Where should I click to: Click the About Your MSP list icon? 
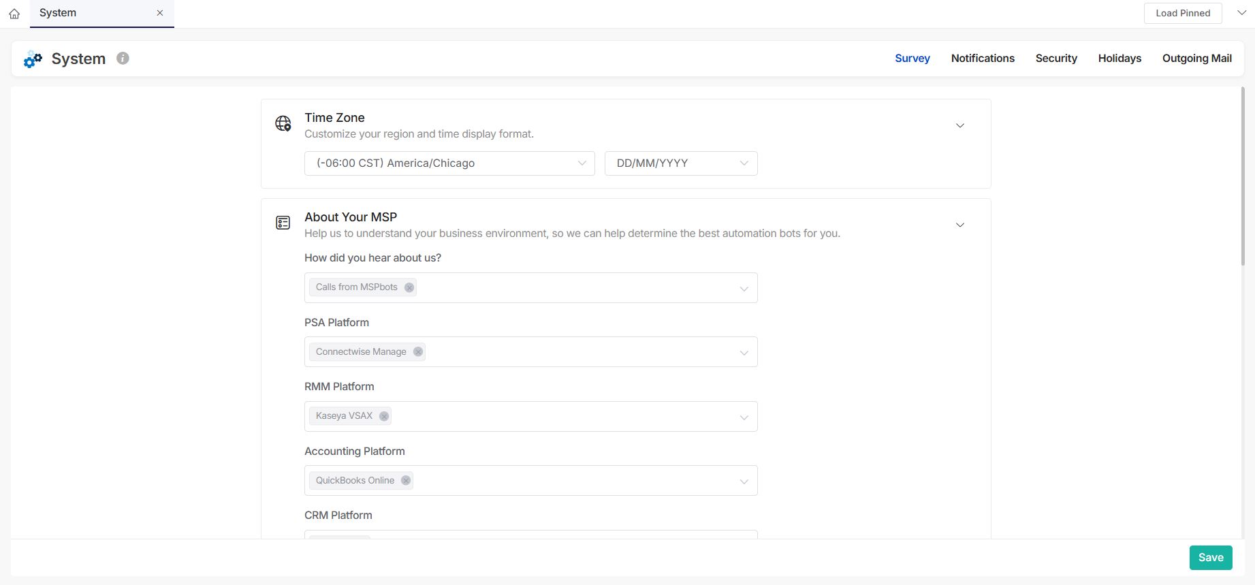point(283,223)
